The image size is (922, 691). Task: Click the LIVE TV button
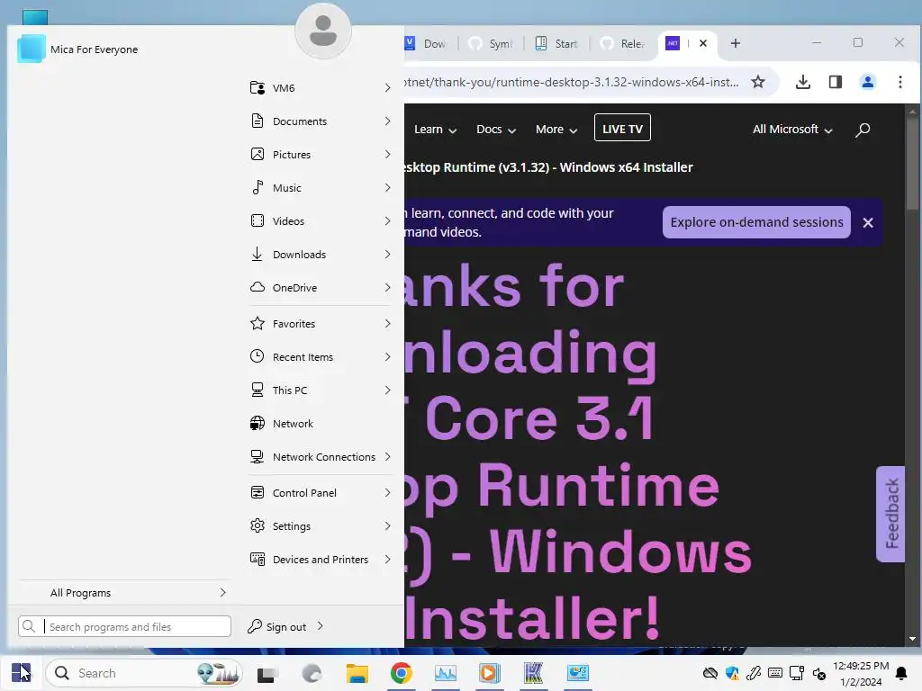click(x=622, y=128)
